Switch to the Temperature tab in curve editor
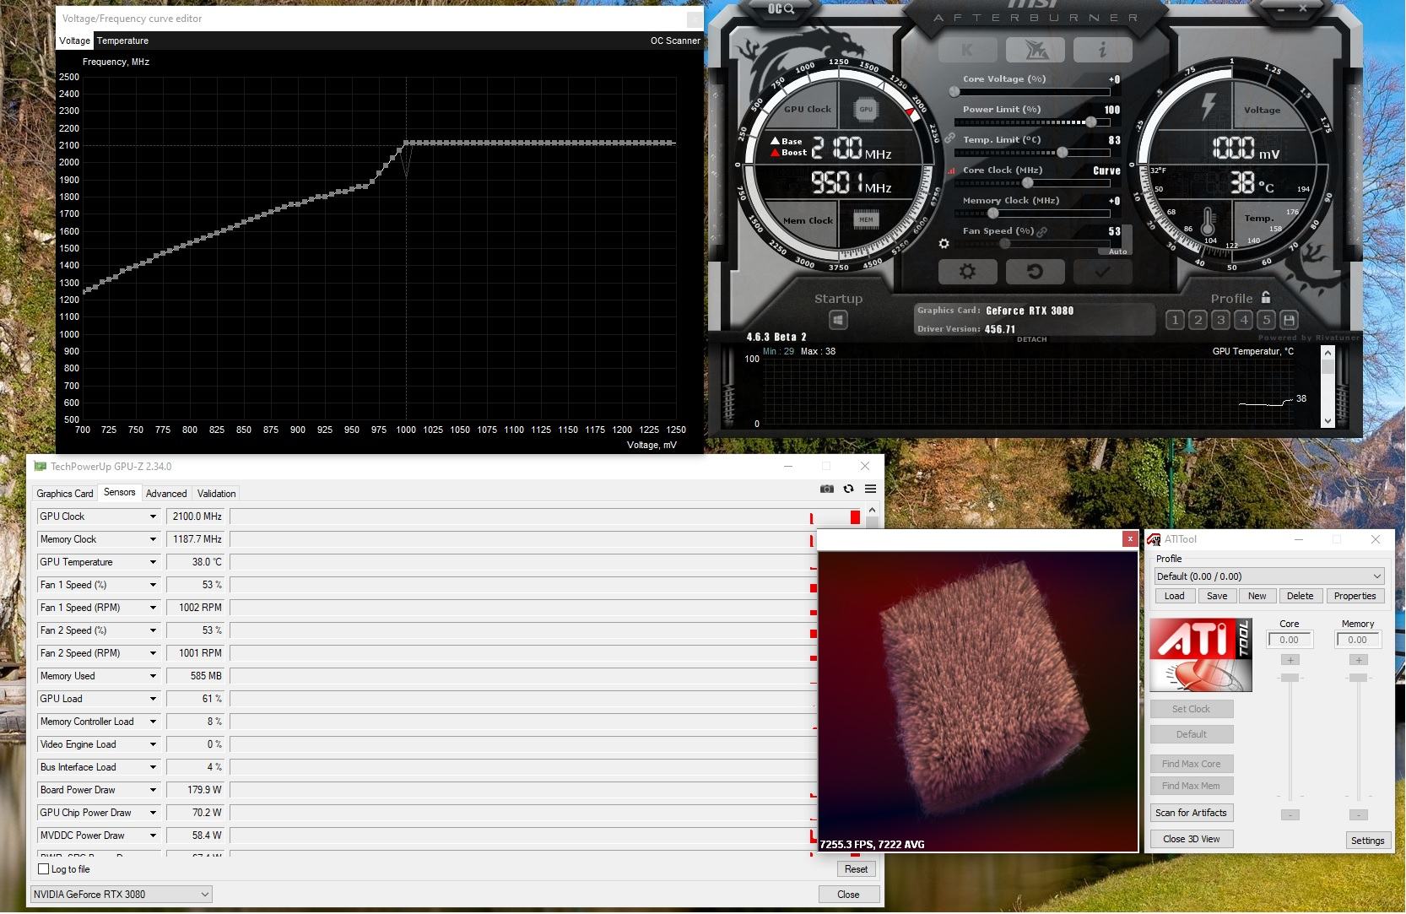The image size is (1406, 914). (x=122, y=41)
